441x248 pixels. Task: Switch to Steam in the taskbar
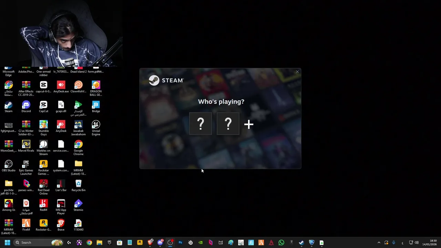click(301, 242)
